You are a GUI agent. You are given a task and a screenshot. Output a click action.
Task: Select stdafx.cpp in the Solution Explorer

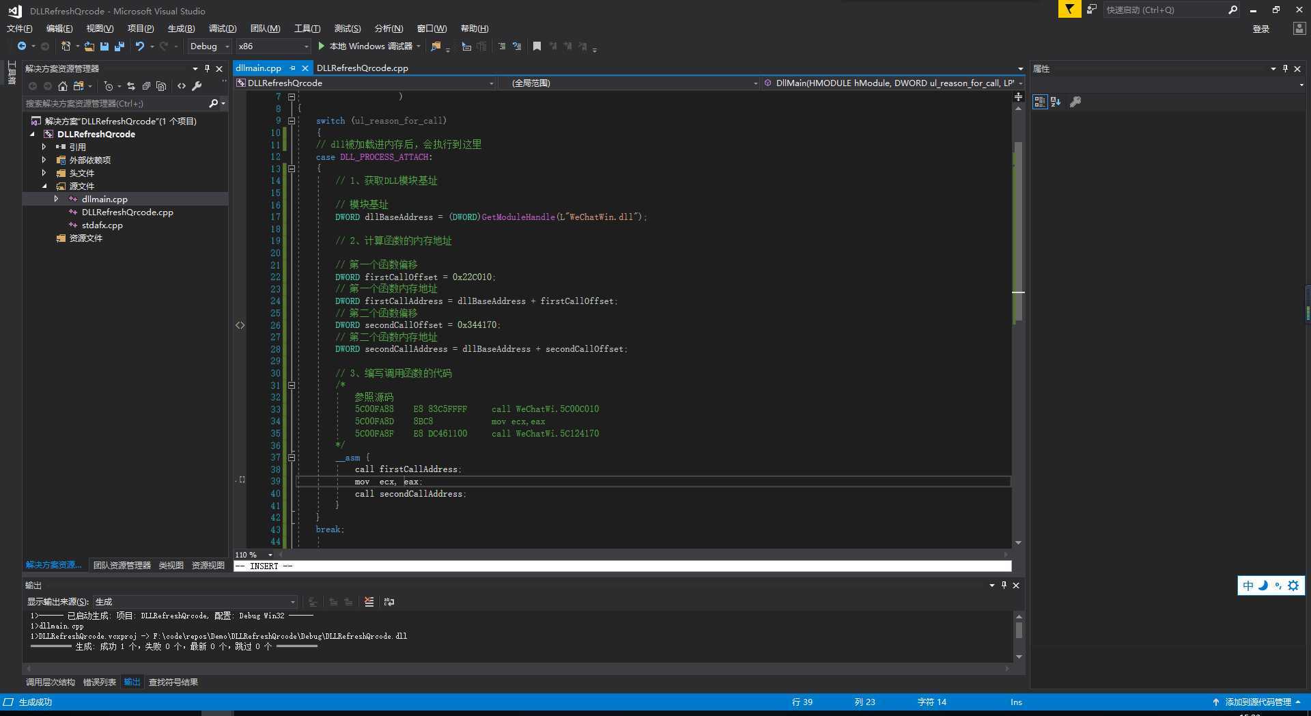tap(102, 225)
